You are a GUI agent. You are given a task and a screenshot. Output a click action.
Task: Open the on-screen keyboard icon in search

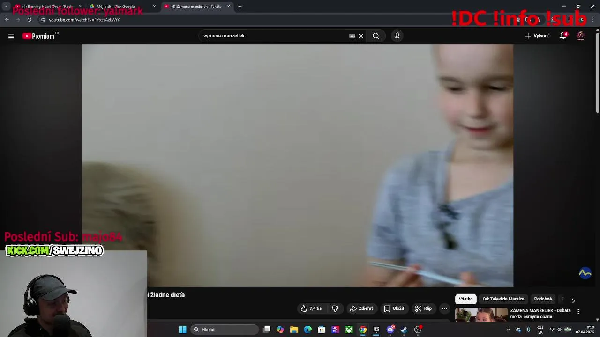tap(352, 36)
